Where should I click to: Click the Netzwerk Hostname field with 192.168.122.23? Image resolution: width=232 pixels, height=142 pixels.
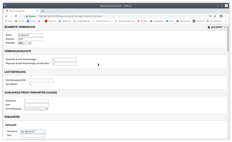tap(32, 132)
